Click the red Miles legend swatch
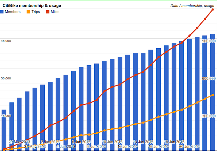The image size is (217, 151). (47, 12)
